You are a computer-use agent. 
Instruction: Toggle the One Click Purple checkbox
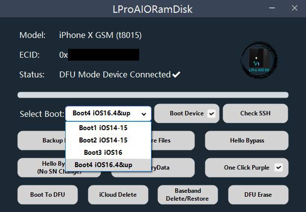pos(278,167)
